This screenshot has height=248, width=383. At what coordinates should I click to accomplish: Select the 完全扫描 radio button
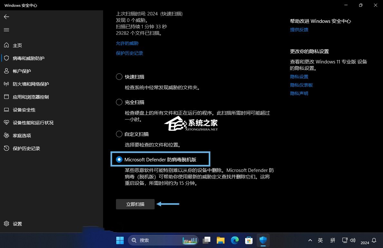[x=119, y=102]
